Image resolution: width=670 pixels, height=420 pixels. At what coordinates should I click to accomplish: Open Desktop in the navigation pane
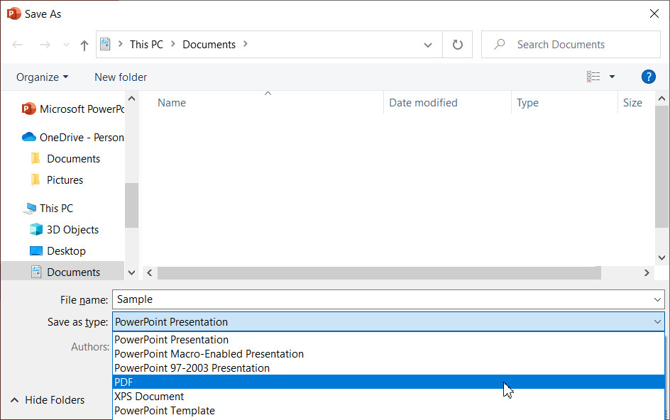coord(66,251)
